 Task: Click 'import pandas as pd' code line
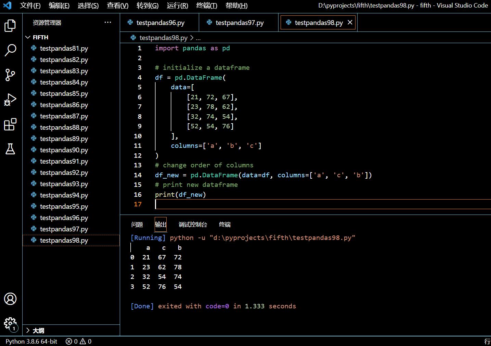192,48
